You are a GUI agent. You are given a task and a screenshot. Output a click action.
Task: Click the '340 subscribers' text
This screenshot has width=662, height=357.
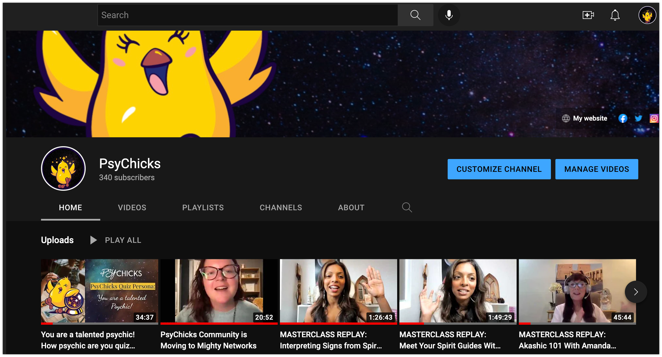(x=127, y=177)
